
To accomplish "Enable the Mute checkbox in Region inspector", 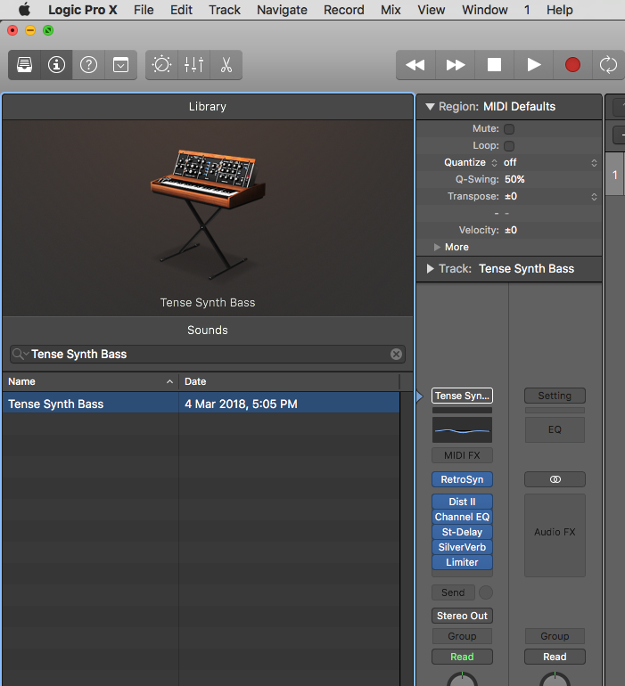I will 509,128.
